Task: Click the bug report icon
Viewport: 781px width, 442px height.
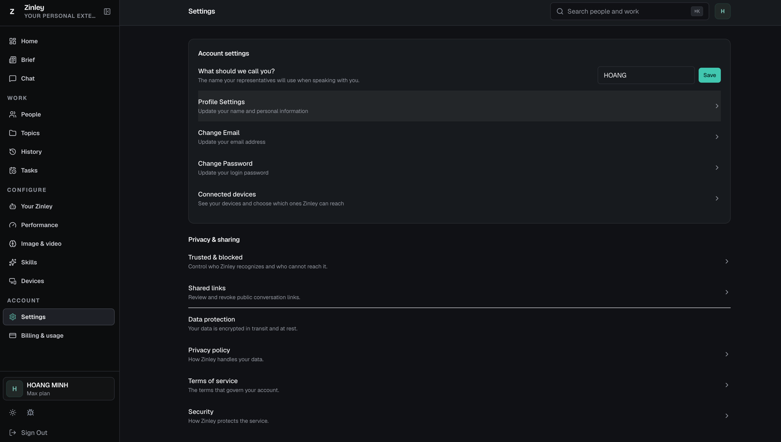Action: click(30, 412)
